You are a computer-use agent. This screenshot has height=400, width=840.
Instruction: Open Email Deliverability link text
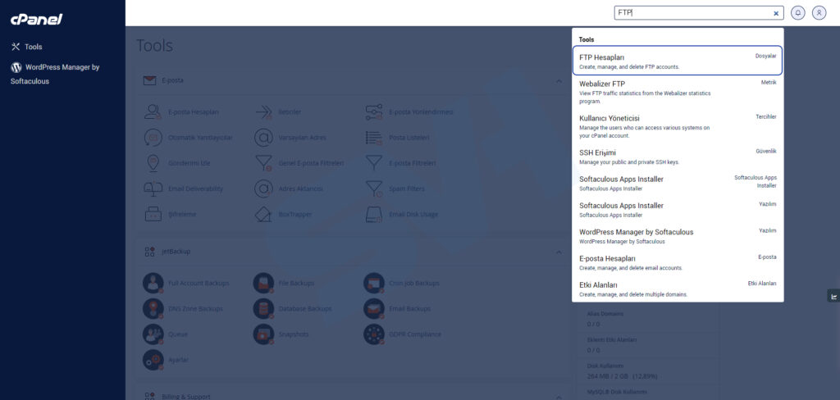[195, 189]
